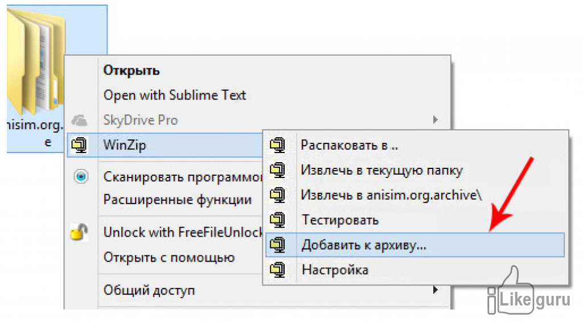Click the blue scan program icon
Viewport: 583px width, 322px height.
(81, 177)
